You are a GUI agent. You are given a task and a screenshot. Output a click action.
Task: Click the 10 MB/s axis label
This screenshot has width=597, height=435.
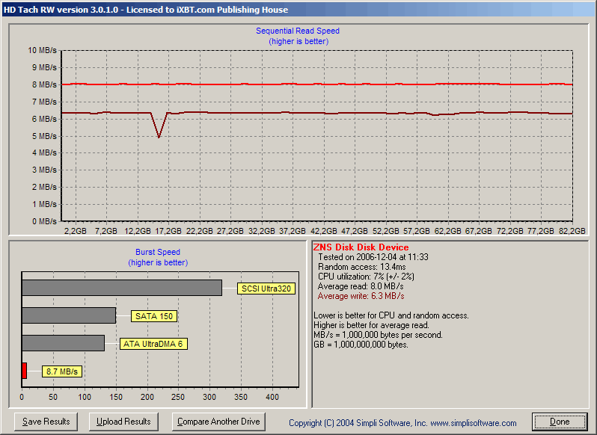click(x=42, y=50)
